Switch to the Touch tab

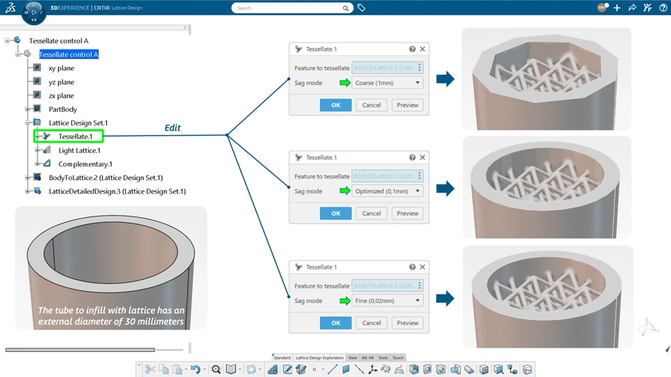[x=398, y=357]
